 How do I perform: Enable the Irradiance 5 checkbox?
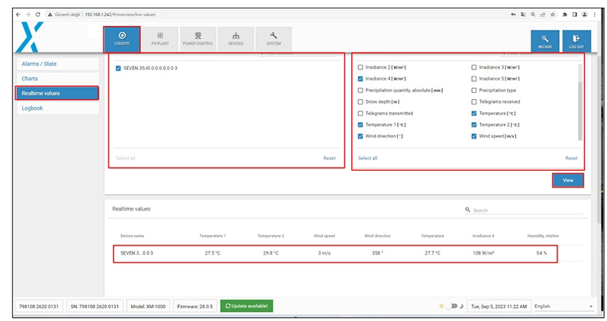(x=474, y=79)
